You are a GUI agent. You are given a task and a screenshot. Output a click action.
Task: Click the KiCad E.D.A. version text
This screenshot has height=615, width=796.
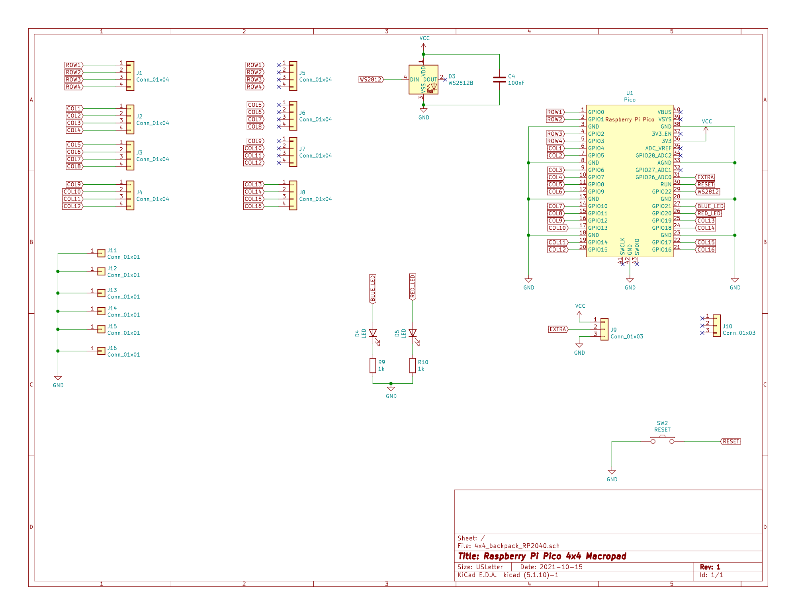508,575
